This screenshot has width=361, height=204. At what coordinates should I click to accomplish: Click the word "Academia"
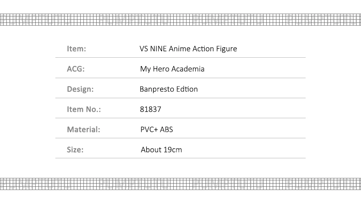(189, 69)
